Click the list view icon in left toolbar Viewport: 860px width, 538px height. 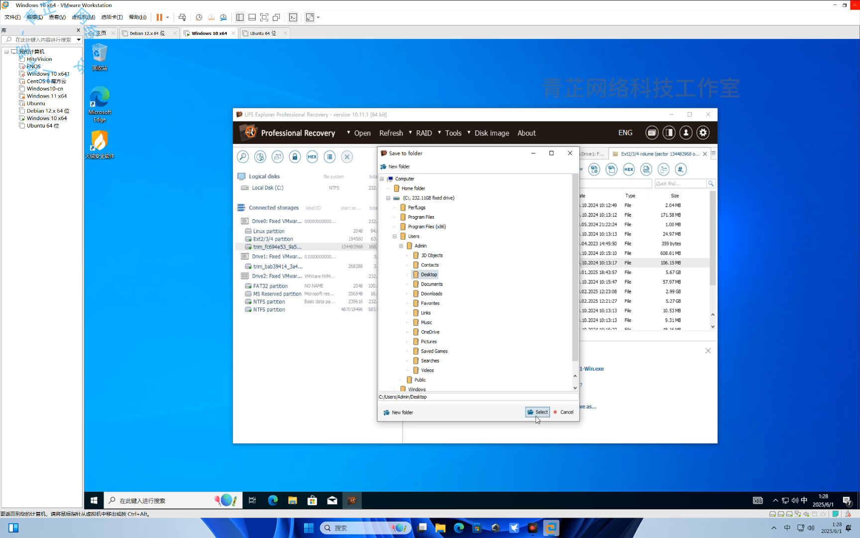pos(329,157)
